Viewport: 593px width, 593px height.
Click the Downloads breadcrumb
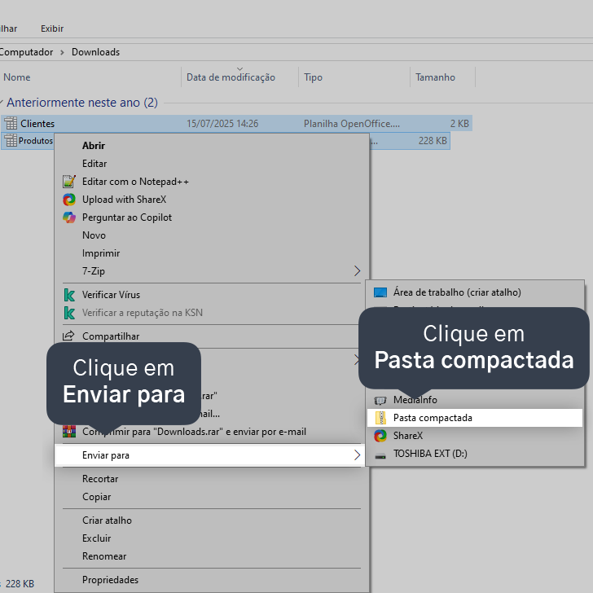[x=95, y=52]
